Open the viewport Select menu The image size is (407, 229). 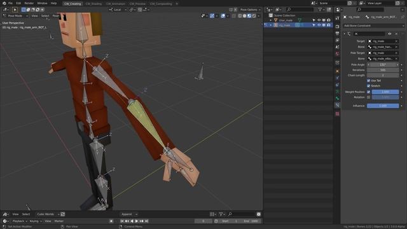[45, 16]
